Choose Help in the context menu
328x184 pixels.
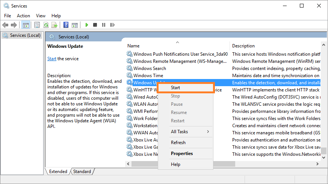click(186, 164)
